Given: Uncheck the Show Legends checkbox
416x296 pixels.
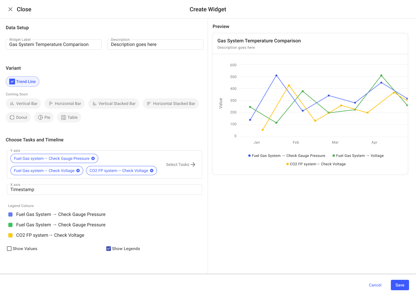Looking at the screenshot, I should click(109, 249).
